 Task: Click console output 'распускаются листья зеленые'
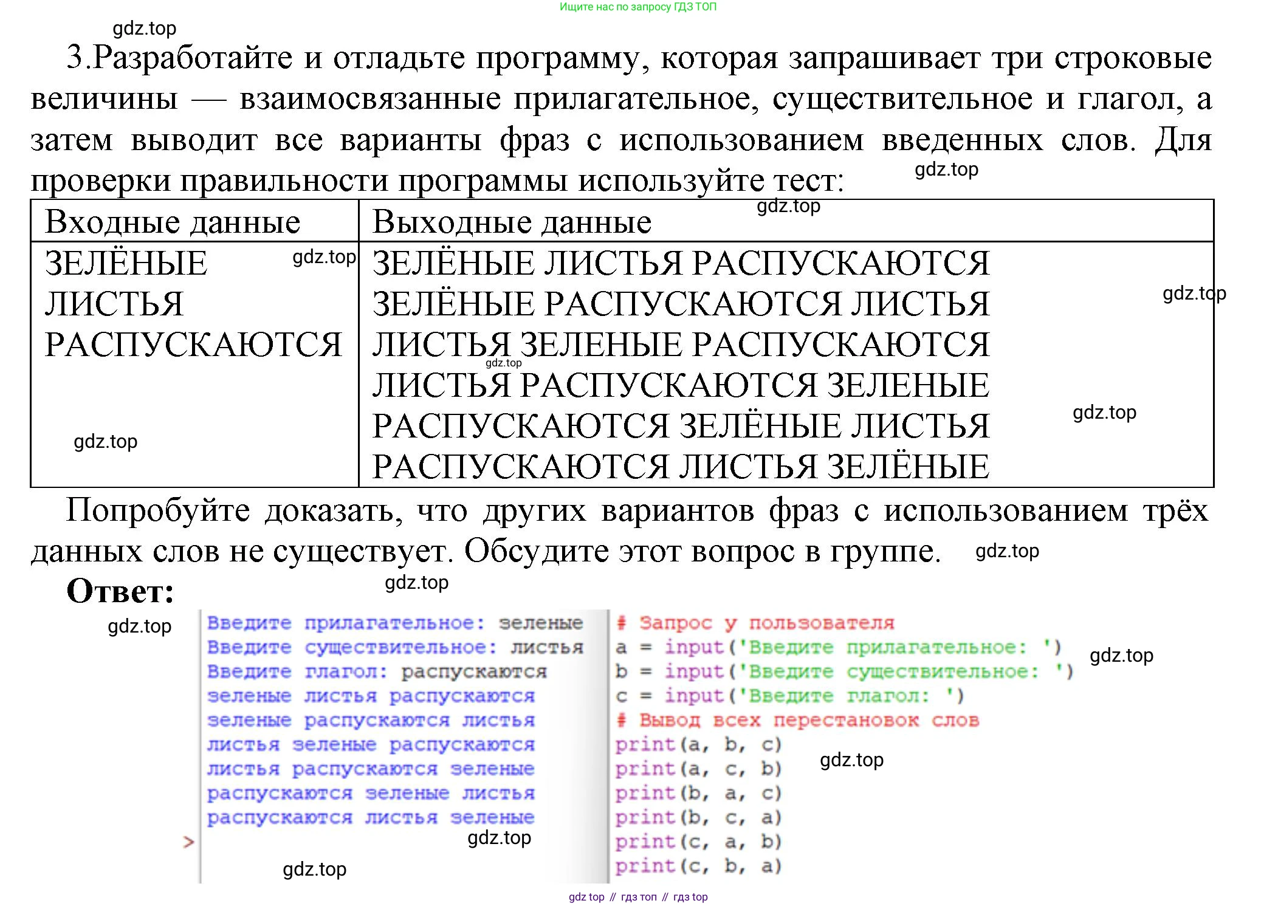tap(371, 818)
